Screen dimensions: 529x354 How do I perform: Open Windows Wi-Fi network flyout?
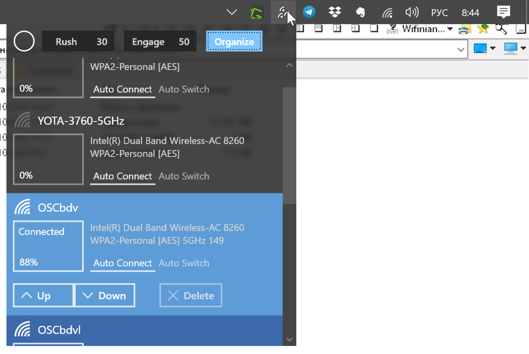pyautogui.click(x=387, y=12)
